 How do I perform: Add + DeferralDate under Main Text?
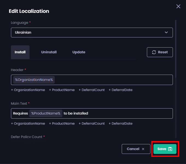(121, 124)
